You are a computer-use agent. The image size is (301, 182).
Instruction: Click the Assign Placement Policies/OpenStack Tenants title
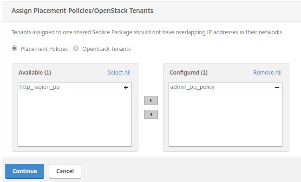(x=82, y=11)
